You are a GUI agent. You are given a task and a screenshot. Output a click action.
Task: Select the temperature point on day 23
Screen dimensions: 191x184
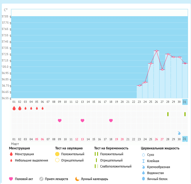(x=139, y=85)
